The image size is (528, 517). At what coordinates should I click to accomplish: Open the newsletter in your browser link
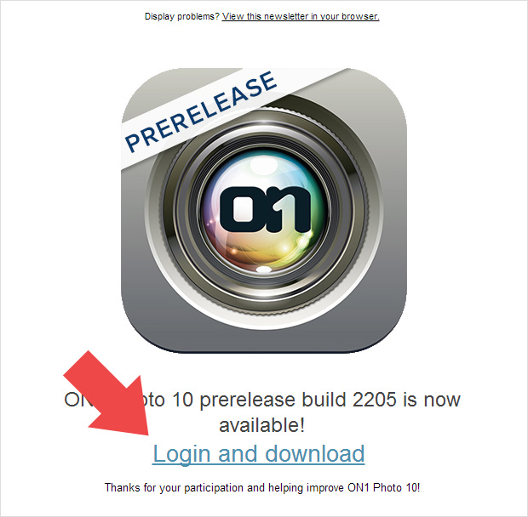click(x=301, y=16)
